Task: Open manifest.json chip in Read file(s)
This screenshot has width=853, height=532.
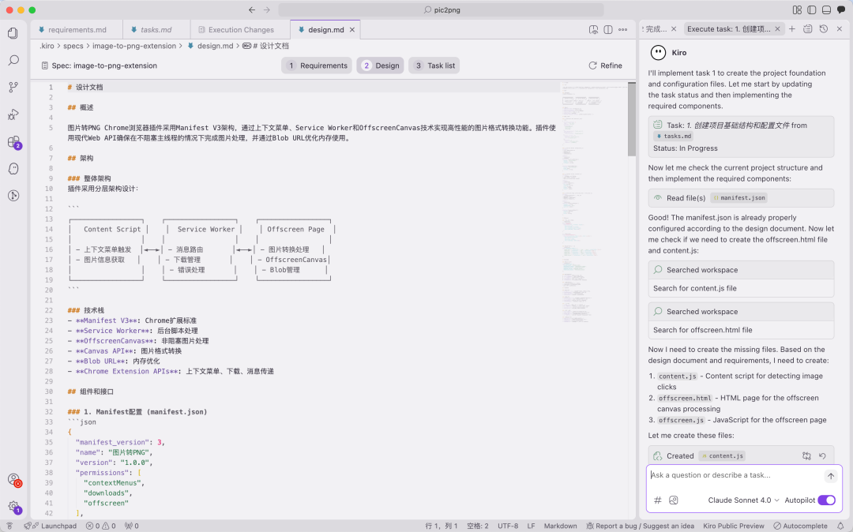Action: click(x=739, y=198)
